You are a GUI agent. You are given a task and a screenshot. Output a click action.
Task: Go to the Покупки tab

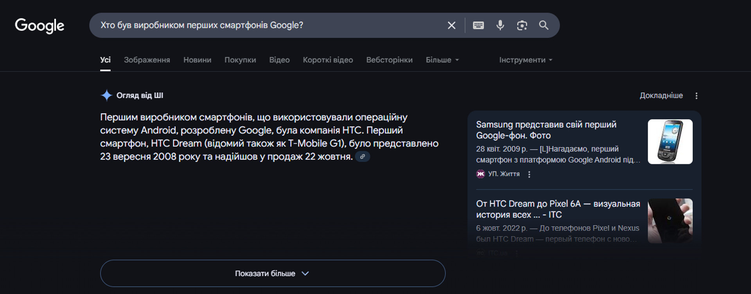(240, 60)
